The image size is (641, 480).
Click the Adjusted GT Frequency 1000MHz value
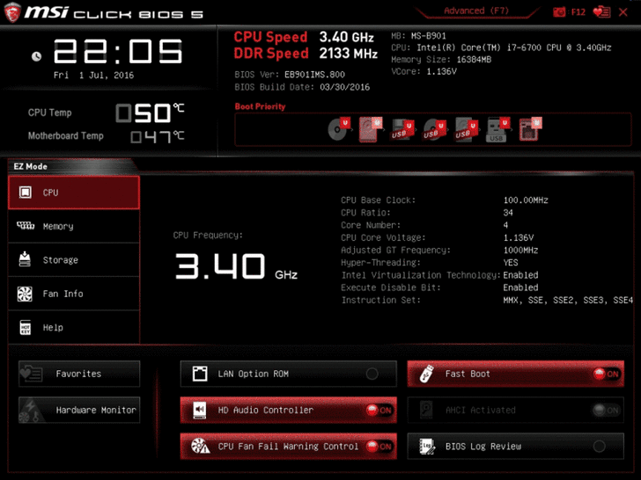click(x=520, y=251)
